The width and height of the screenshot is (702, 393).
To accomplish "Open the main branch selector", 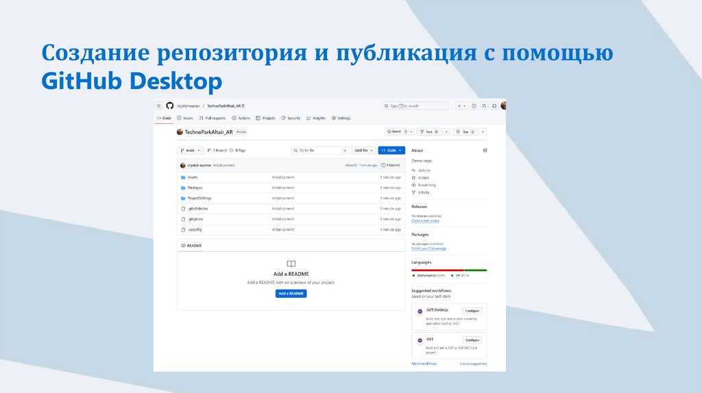I will (x=191, y=150).
